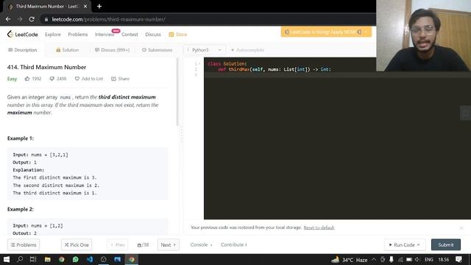Switch to the Submissions tab
Image resolution: width=471 pixels, height=265 pixels.
tap(157, 50)
